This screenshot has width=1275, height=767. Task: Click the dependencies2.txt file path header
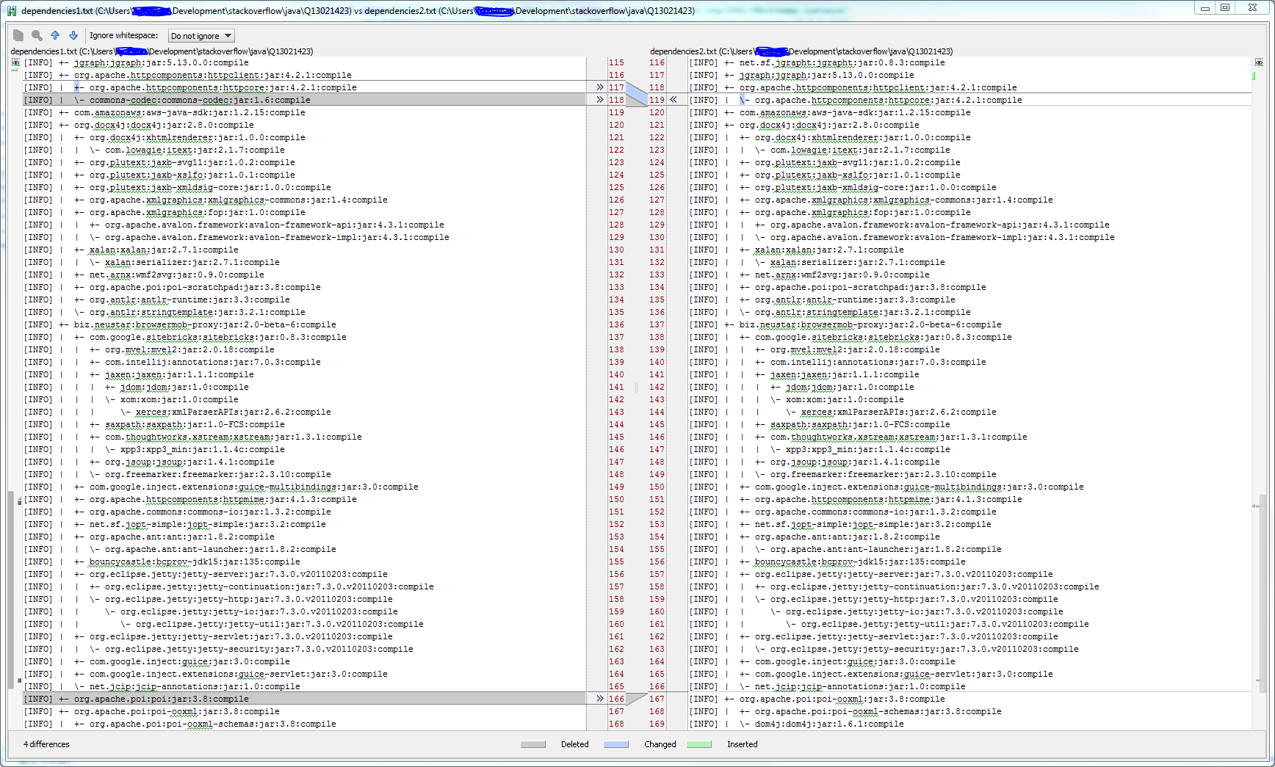[x=801, y=51]
